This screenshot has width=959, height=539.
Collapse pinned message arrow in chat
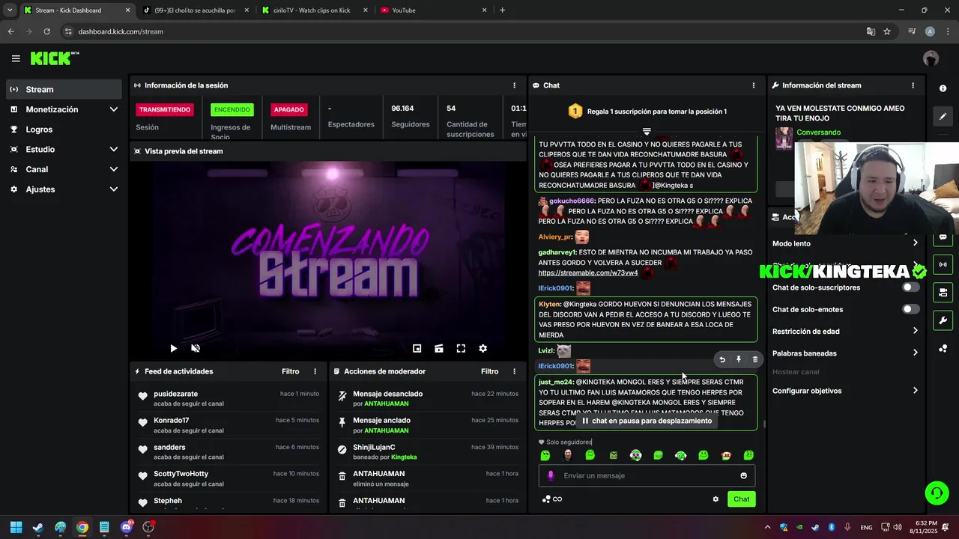point(647,132)
